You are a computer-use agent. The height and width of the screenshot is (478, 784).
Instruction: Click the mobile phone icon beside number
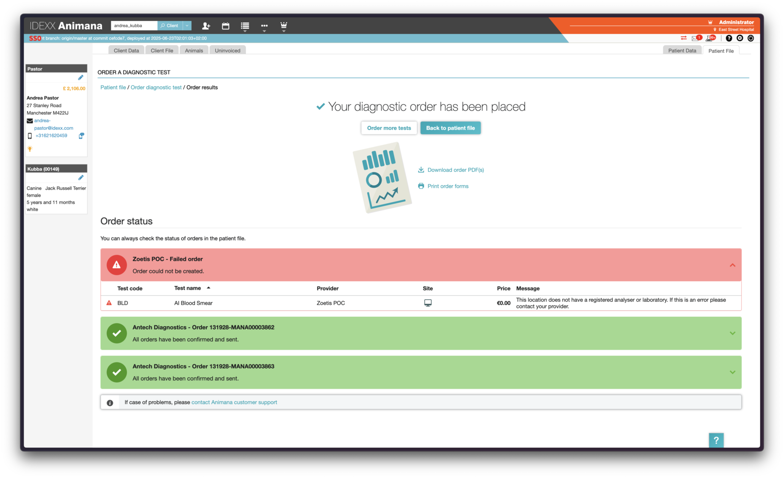coord(30,136)
